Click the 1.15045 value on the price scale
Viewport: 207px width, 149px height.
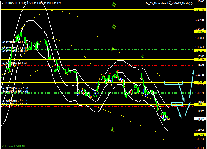coord(200,1)
